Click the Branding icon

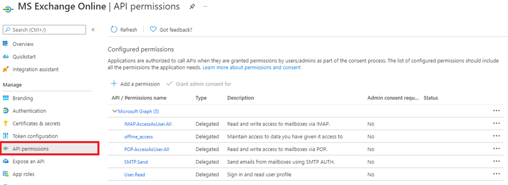point(5,98)
